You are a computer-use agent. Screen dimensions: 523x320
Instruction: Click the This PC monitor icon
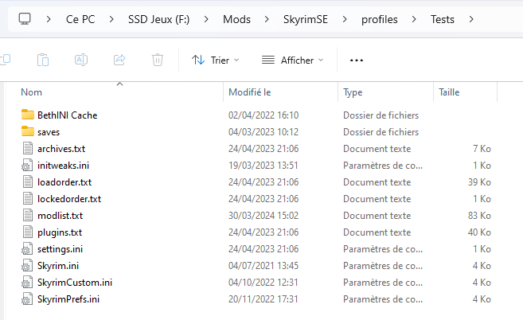click(25, 18)
